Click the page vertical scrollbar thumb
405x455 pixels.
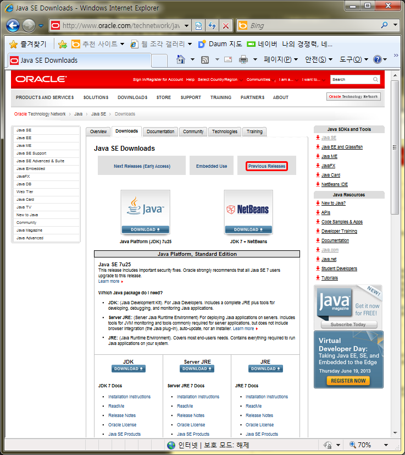click(395, 147)
